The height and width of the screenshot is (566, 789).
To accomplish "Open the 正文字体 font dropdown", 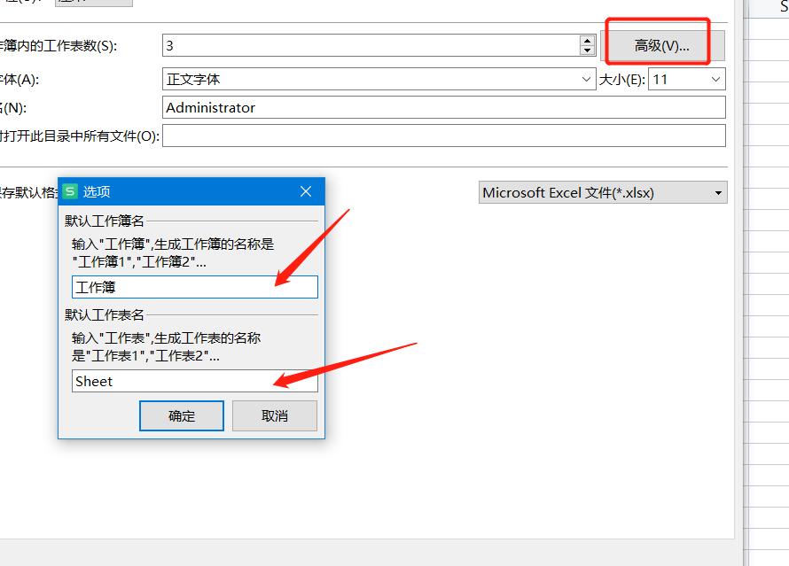I will click(586, 79).
